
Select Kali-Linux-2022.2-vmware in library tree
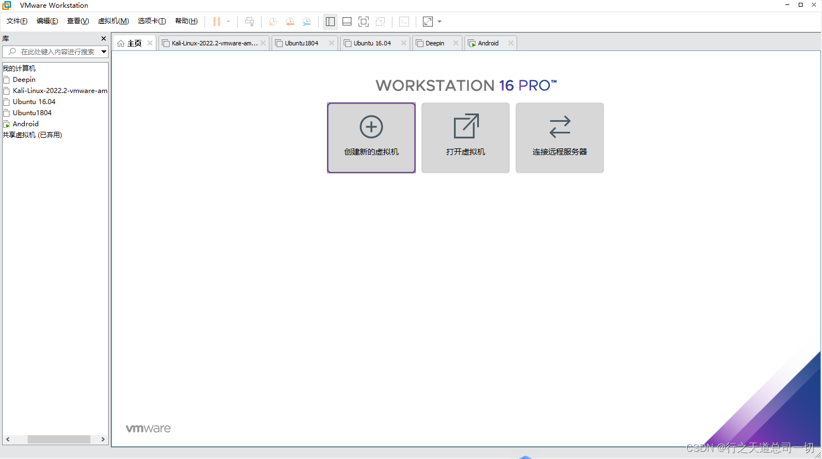60,91
